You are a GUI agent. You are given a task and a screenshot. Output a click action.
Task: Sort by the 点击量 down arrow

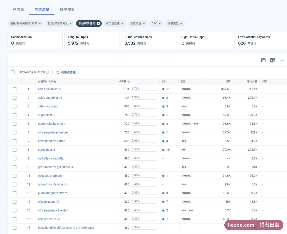[x=129, y=81]
